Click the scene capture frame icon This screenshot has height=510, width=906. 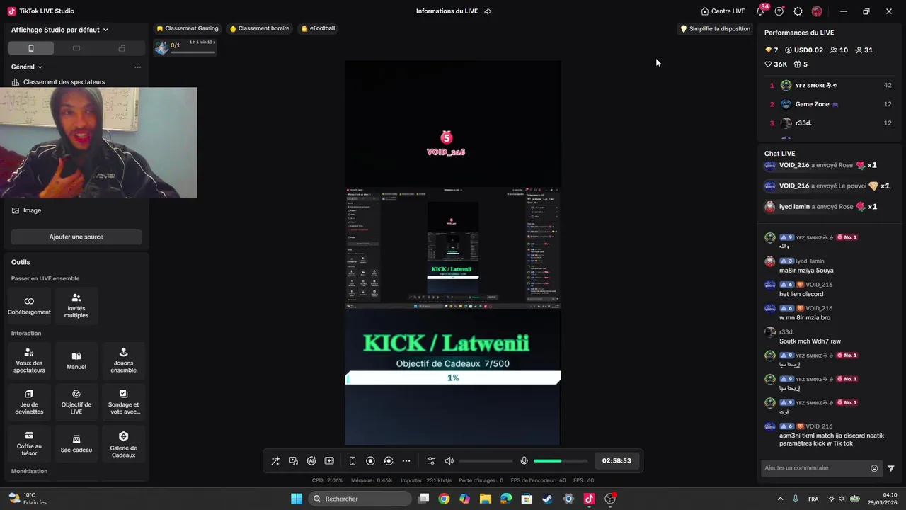[329, 460]
